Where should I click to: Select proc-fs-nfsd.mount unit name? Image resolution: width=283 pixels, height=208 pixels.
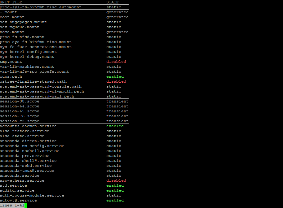pos(22,37)
